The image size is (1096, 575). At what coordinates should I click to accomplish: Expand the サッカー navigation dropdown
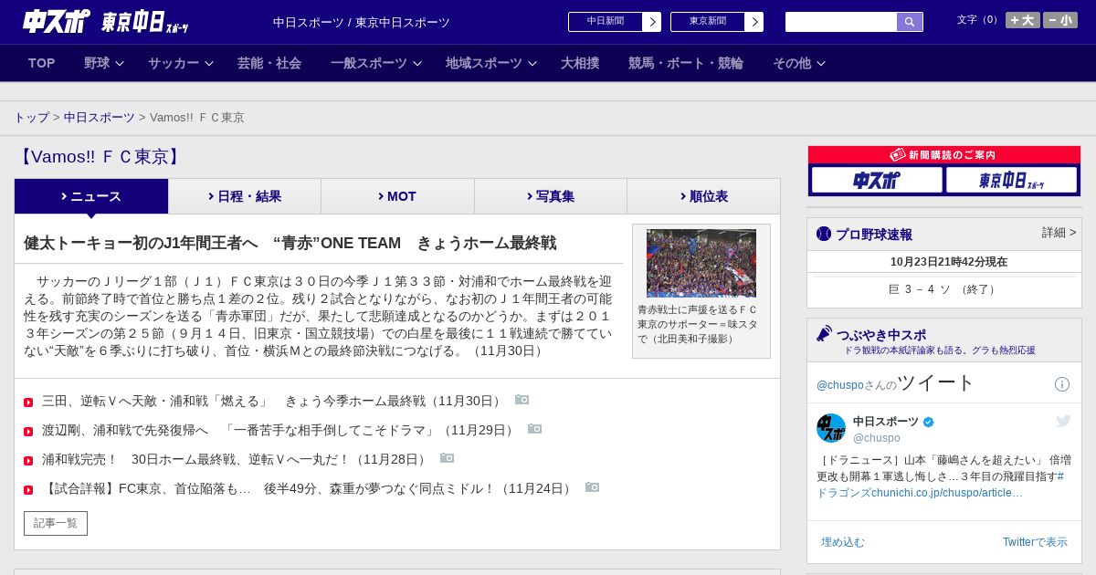pos(181,63)
